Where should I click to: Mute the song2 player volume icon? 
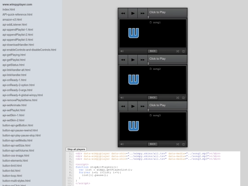tap(122, 97)
